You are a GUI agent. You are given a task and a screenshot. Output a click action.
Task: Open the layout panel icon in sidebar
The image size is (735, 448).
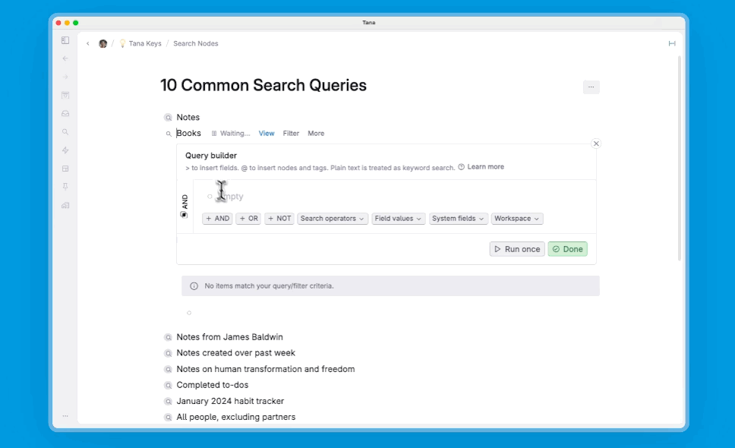(x=65, y=169)
